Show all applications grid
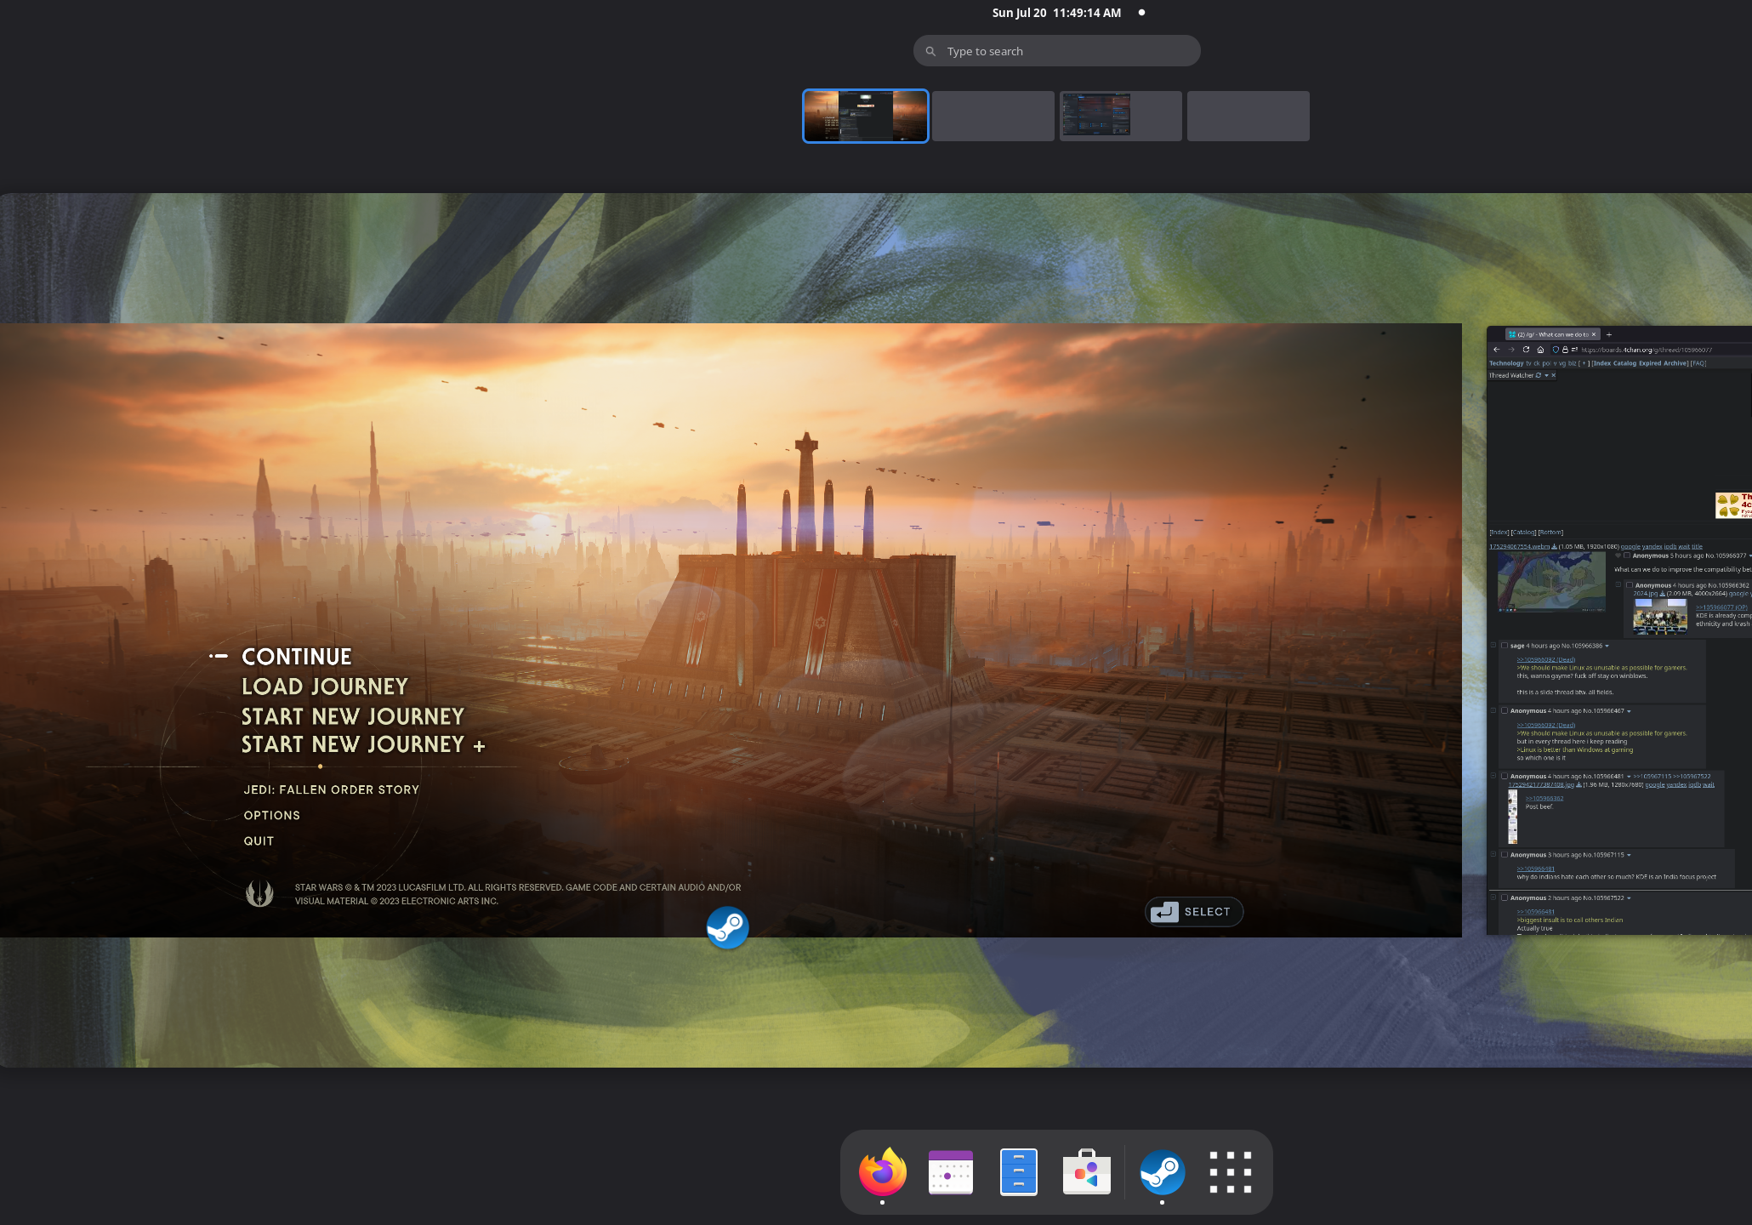Viewport: 1752px width, 1225px height. (x=1230, y=1171)
